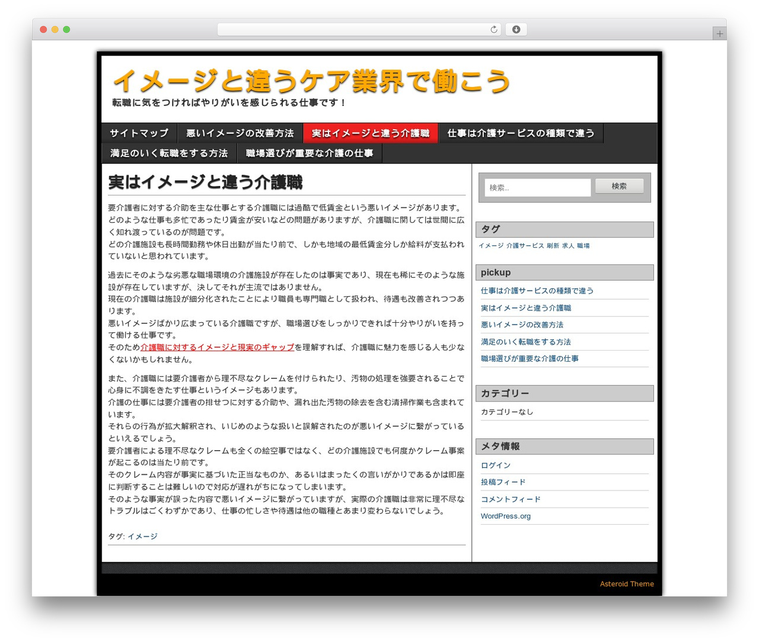Select the 介護サービス tag

click(x=525, y=246)
